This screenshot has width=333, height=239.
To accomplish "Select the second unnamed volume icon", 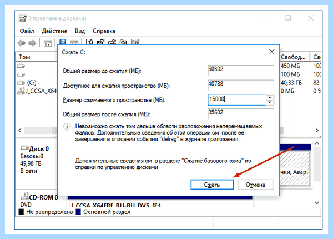I will point(21,74).
